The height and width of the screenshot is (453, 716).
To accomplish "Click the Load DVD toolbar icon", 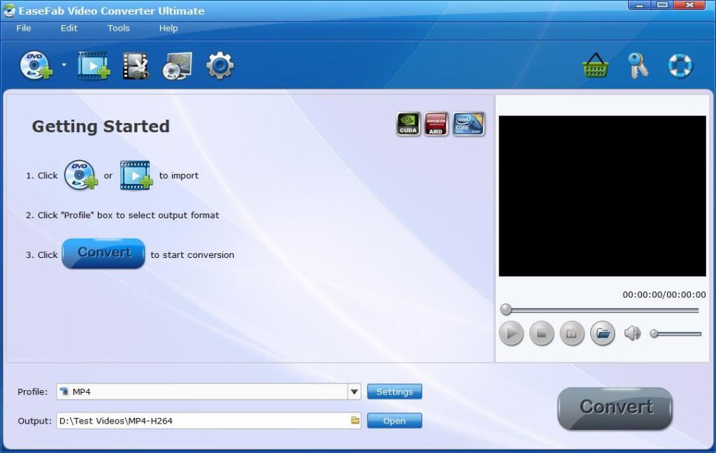I will 36,65.
